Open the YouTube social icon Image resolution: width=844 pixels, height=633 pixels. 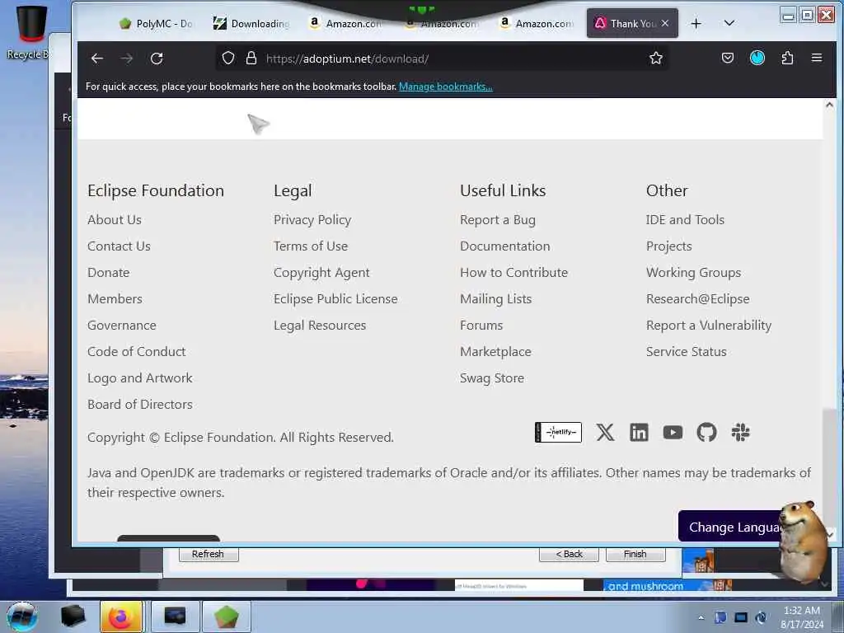point(673,432)
